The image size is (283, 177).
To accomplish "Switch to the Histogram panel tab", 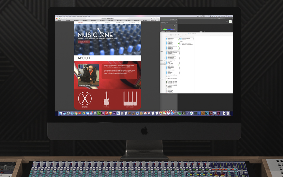I will click(x=163, y=22).
